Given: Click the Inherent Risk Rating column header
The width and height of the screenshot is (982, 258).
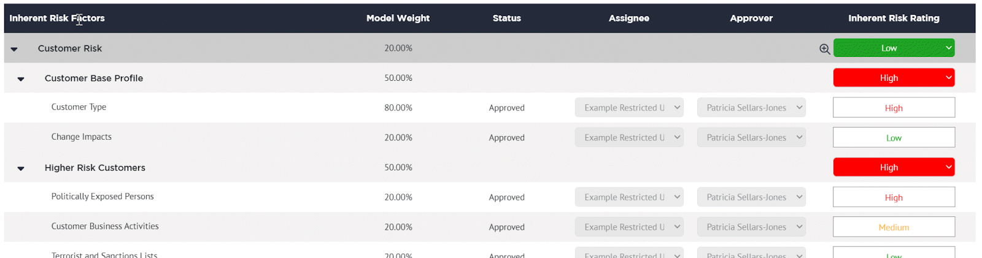Looking at the screenshot, I should pyautogui.click(x=894, y=18).
